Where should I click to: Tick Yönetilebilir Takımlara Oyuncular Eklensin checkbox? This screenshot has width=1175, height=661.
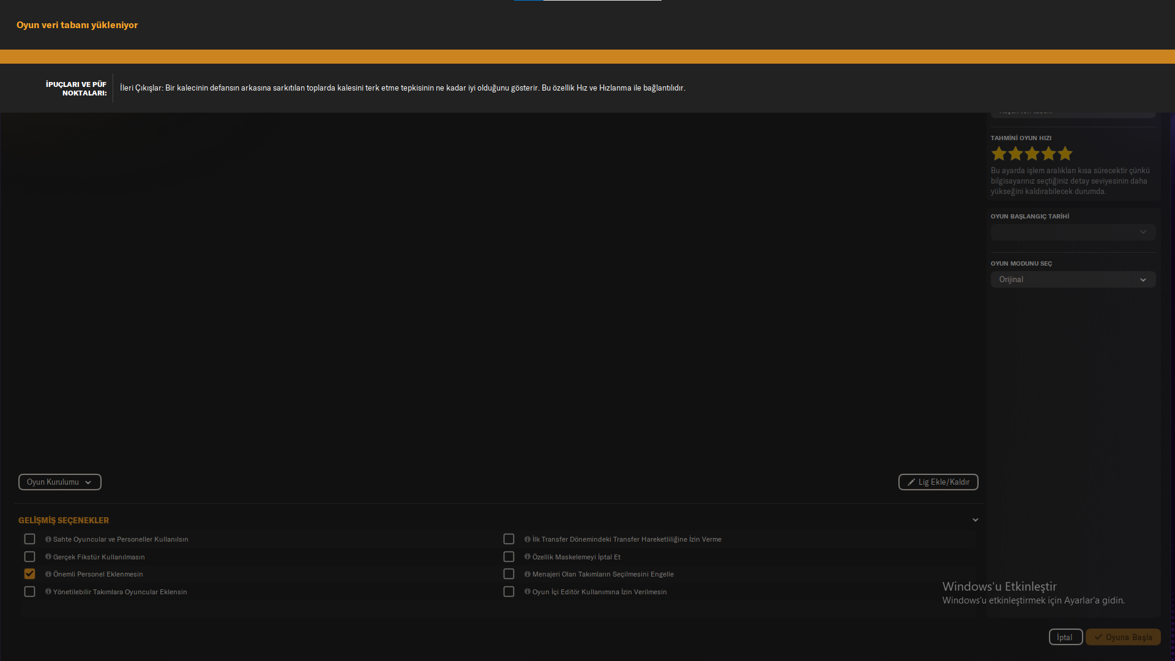click(x=29, y=592)
